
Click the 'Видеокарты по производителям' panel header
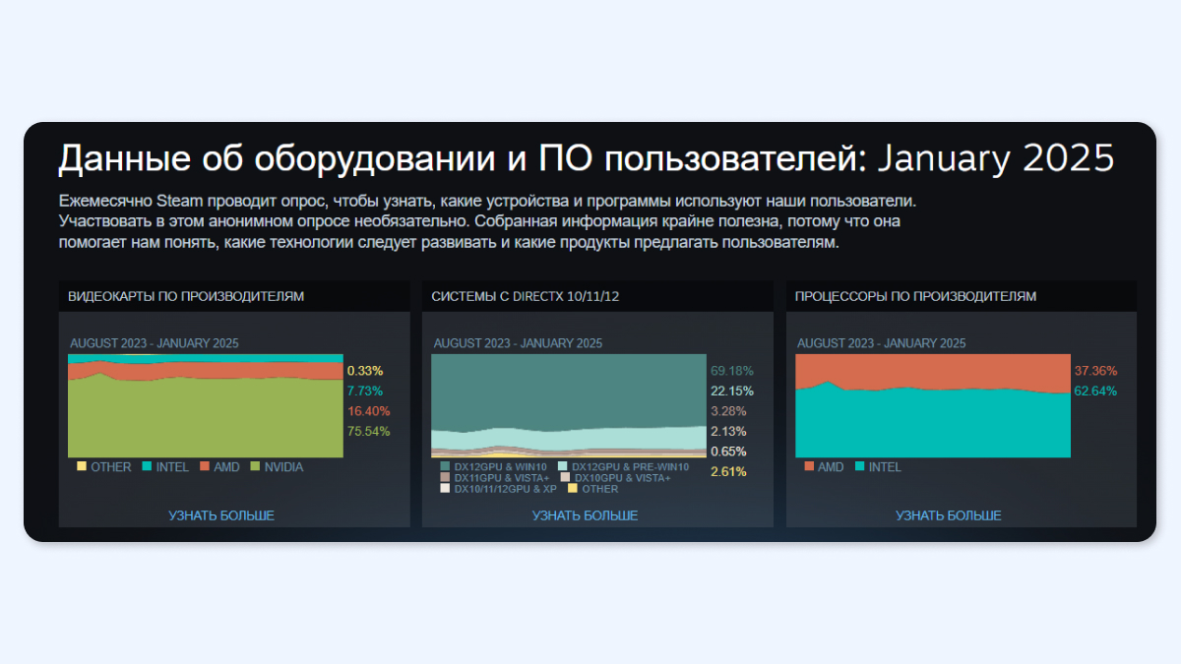234,296
